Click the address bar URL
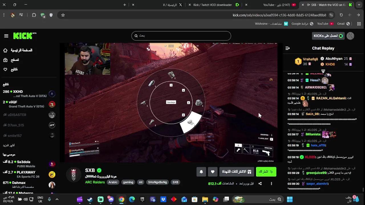The height and width of the screenshot is (205, 365). coord(279,15)
